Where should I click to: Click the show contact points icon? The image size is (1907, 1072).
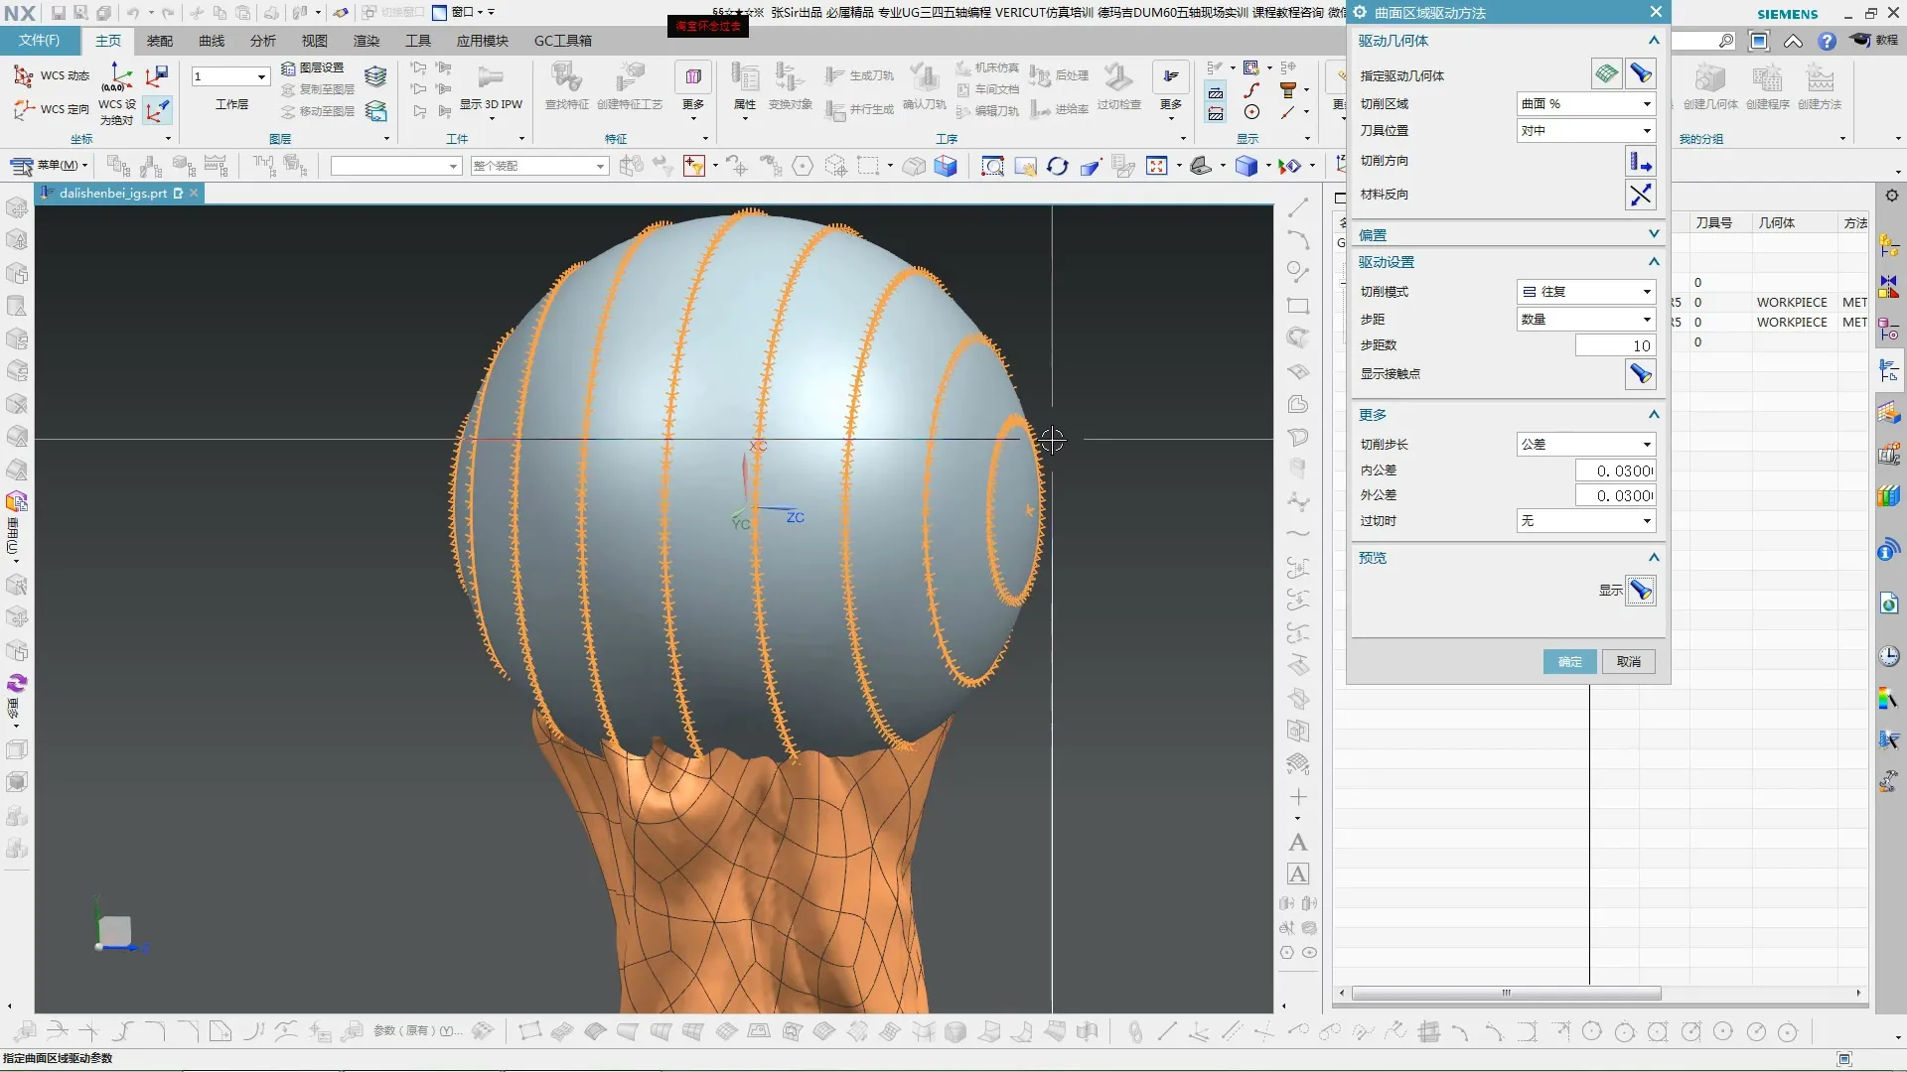[x=1640, y=374]
